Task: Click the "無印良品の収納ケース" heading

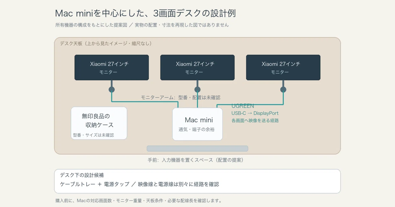Action: [x=98, y=120]
